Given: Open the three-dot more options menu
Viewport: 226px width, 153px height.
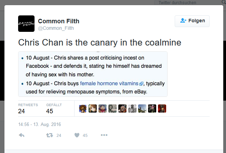Looking at the screenshot, I should click(104, 135).
